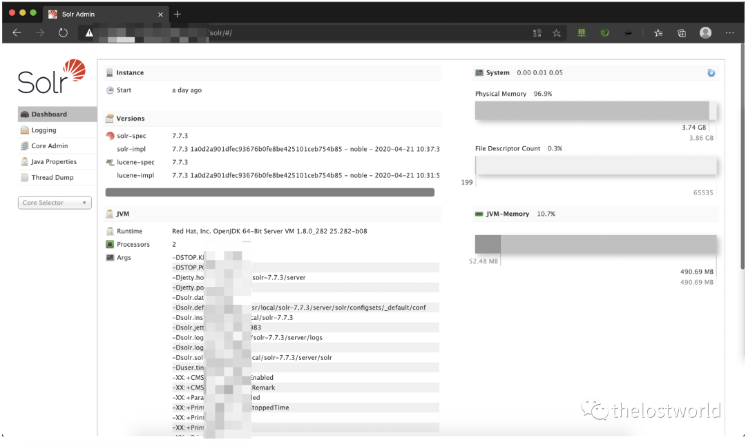Click the green Processors icon
746x442 pixels.
click(x=110, y=245)
